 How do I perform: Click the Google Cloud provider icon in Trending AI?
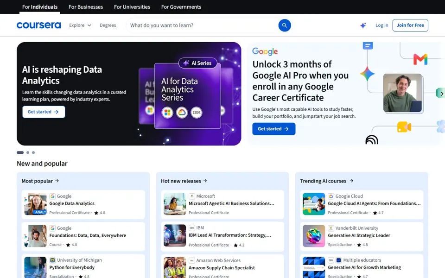tap(331, 196)
